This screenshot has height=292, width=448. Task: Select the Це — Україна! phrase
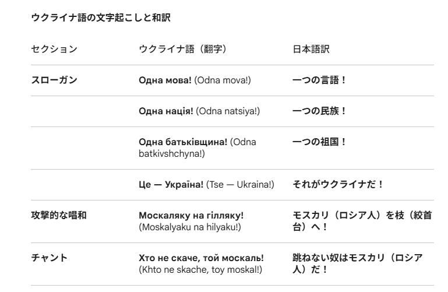[x=171, y=184]
